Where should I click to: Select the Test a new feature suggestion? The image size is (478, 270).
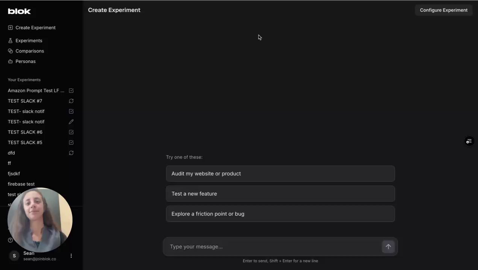click(280, 194)
